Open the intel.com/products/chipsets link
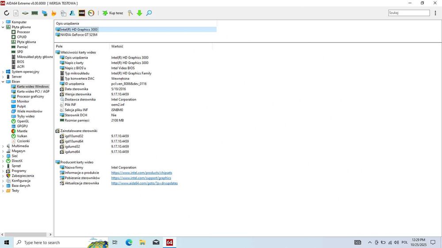442x248 pixels. [x=141, y=173]
